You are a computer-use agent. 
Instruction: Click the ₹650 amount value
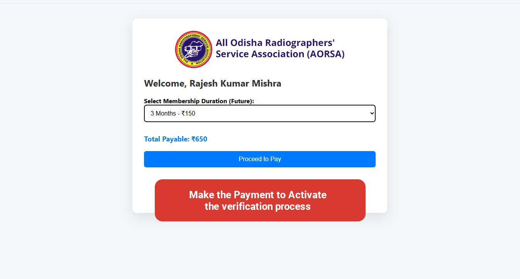(200, 139)
